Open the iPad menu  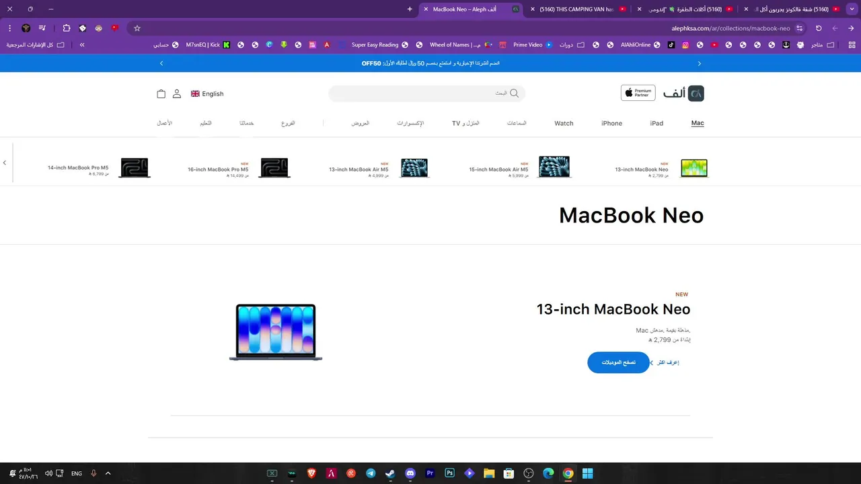pyautogui.click(x=657, y=123)
